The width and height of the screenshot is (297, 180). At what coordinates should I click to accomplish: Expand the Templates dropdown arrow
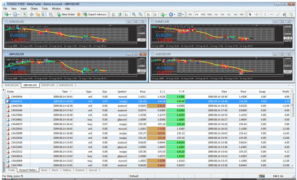click(x=183, y=15)
